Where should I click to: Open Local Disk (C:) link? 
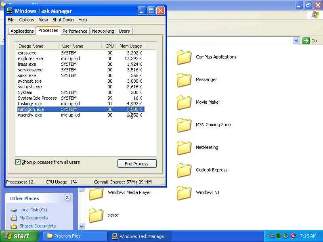click(x=33, y=210)
